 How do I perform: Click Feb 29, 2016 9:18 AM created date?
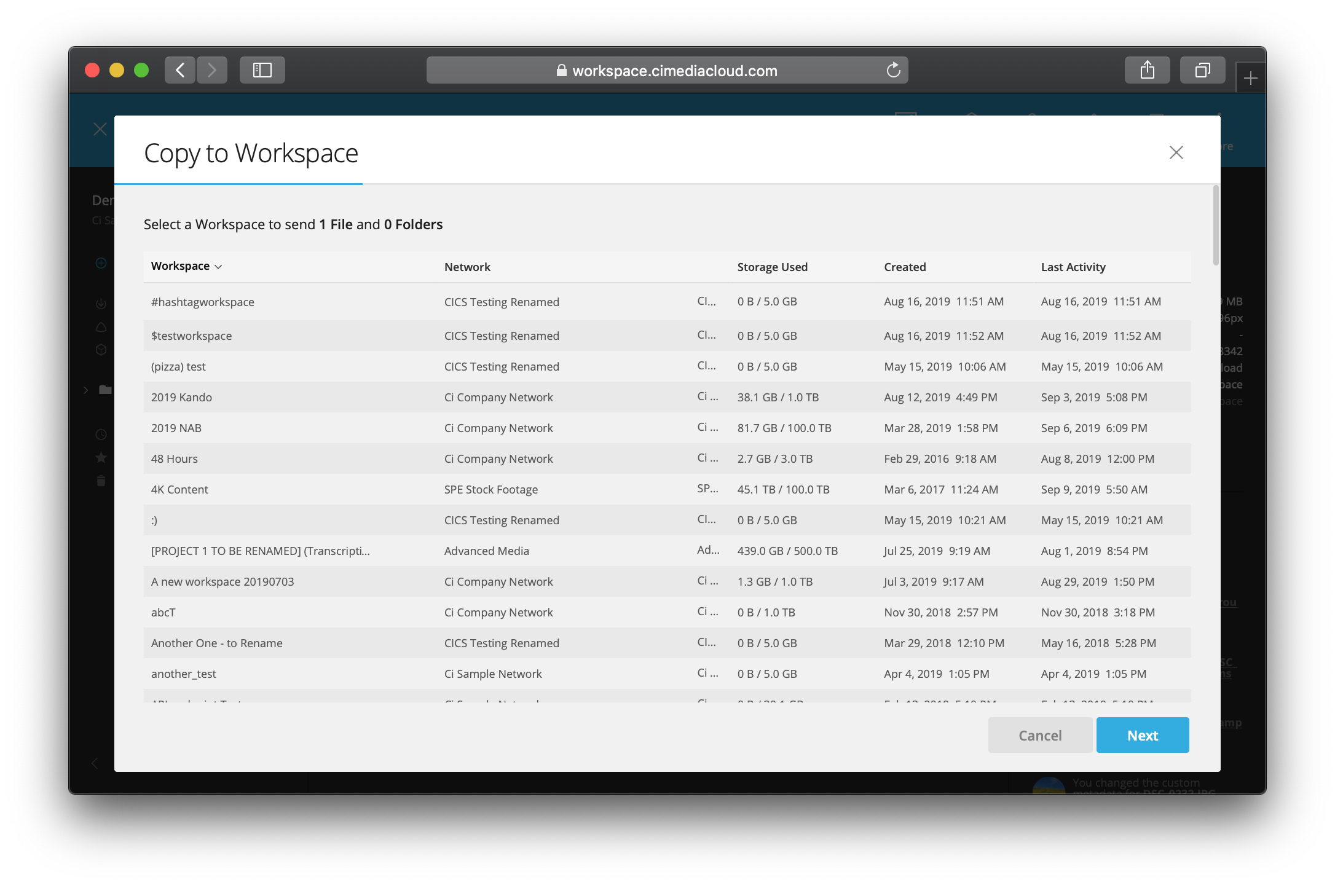pos(940,458)
